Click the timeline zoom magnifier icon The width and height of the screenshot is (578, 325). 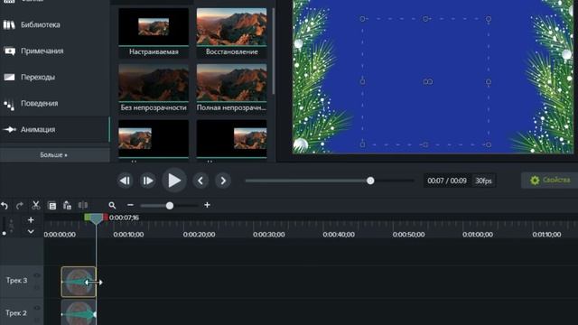tap(112, 205)
